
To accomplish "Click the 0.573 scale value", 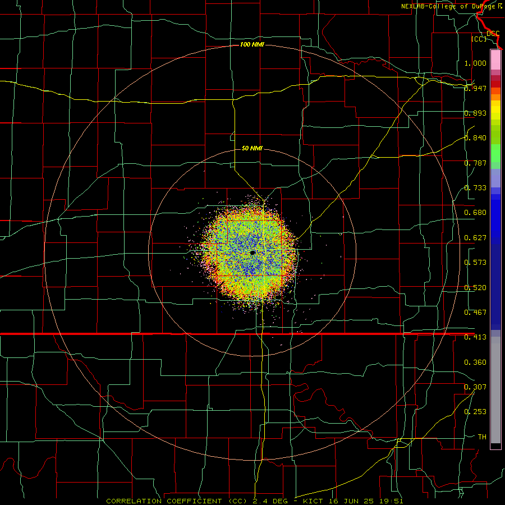I will click(475, 263).
